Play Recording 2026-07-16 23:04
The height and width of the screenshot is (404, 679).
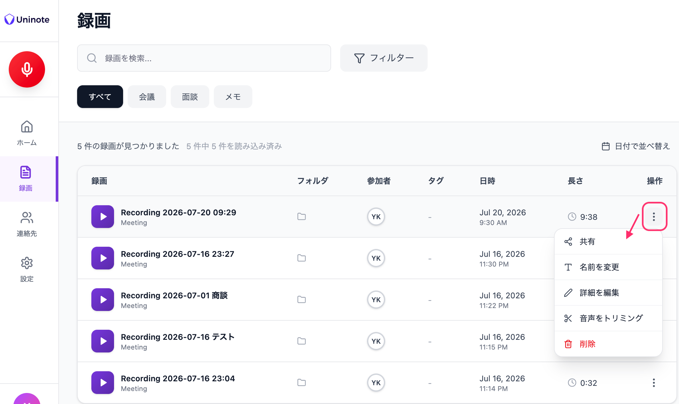[x=103, y=383]
